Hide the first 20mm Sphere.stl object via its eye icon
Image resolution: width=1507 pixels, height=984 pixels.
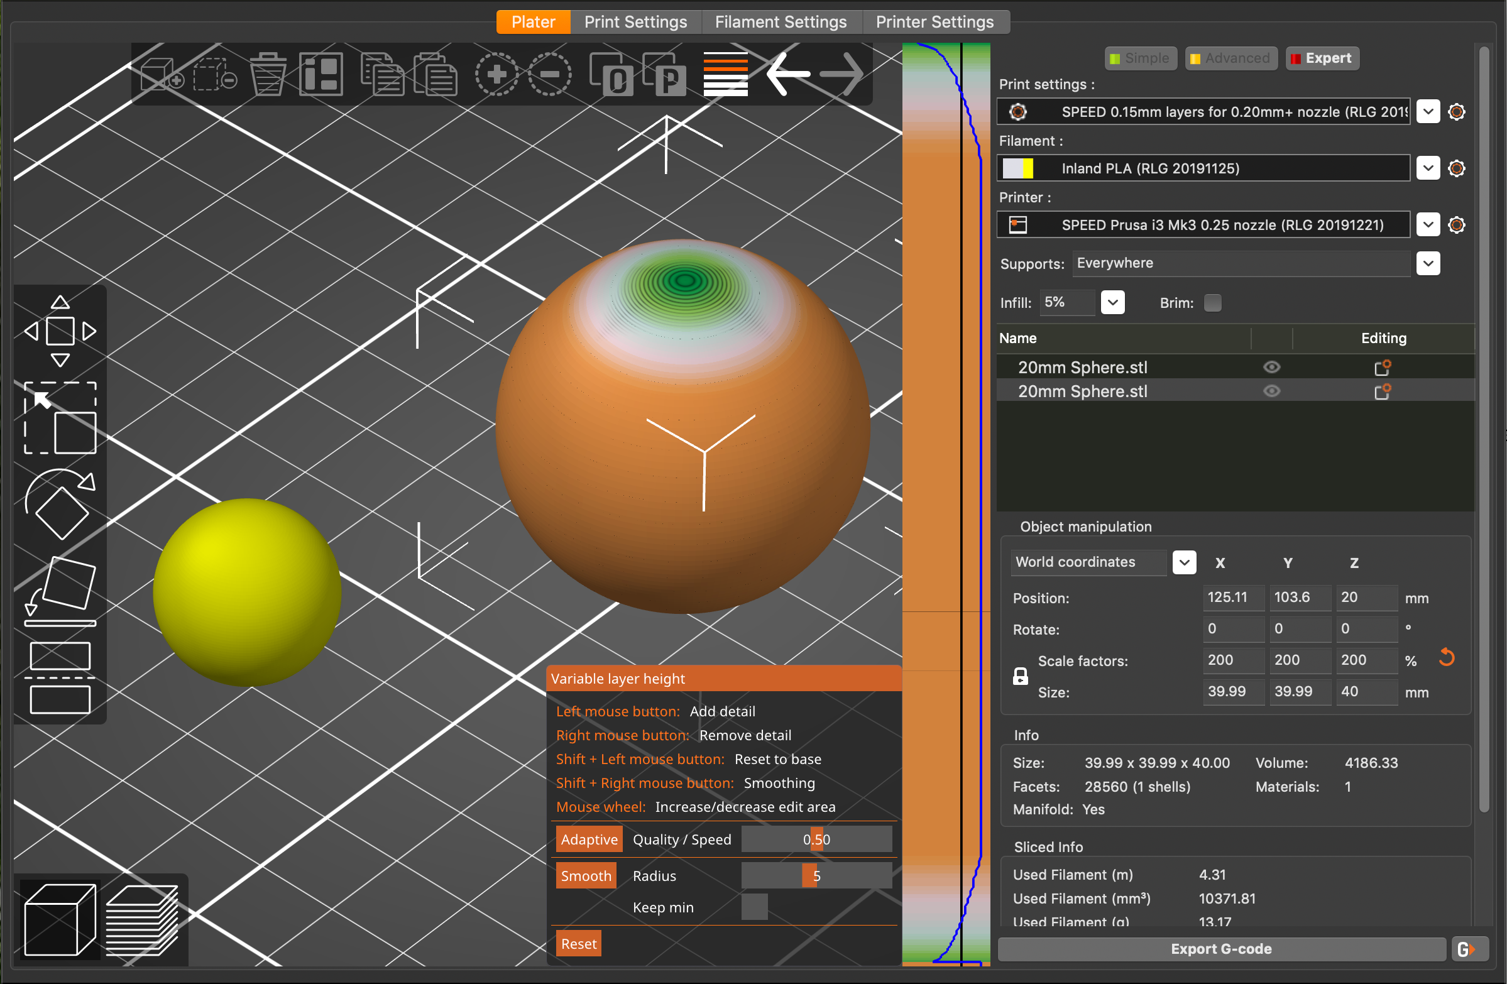[x=1271, y=367]
